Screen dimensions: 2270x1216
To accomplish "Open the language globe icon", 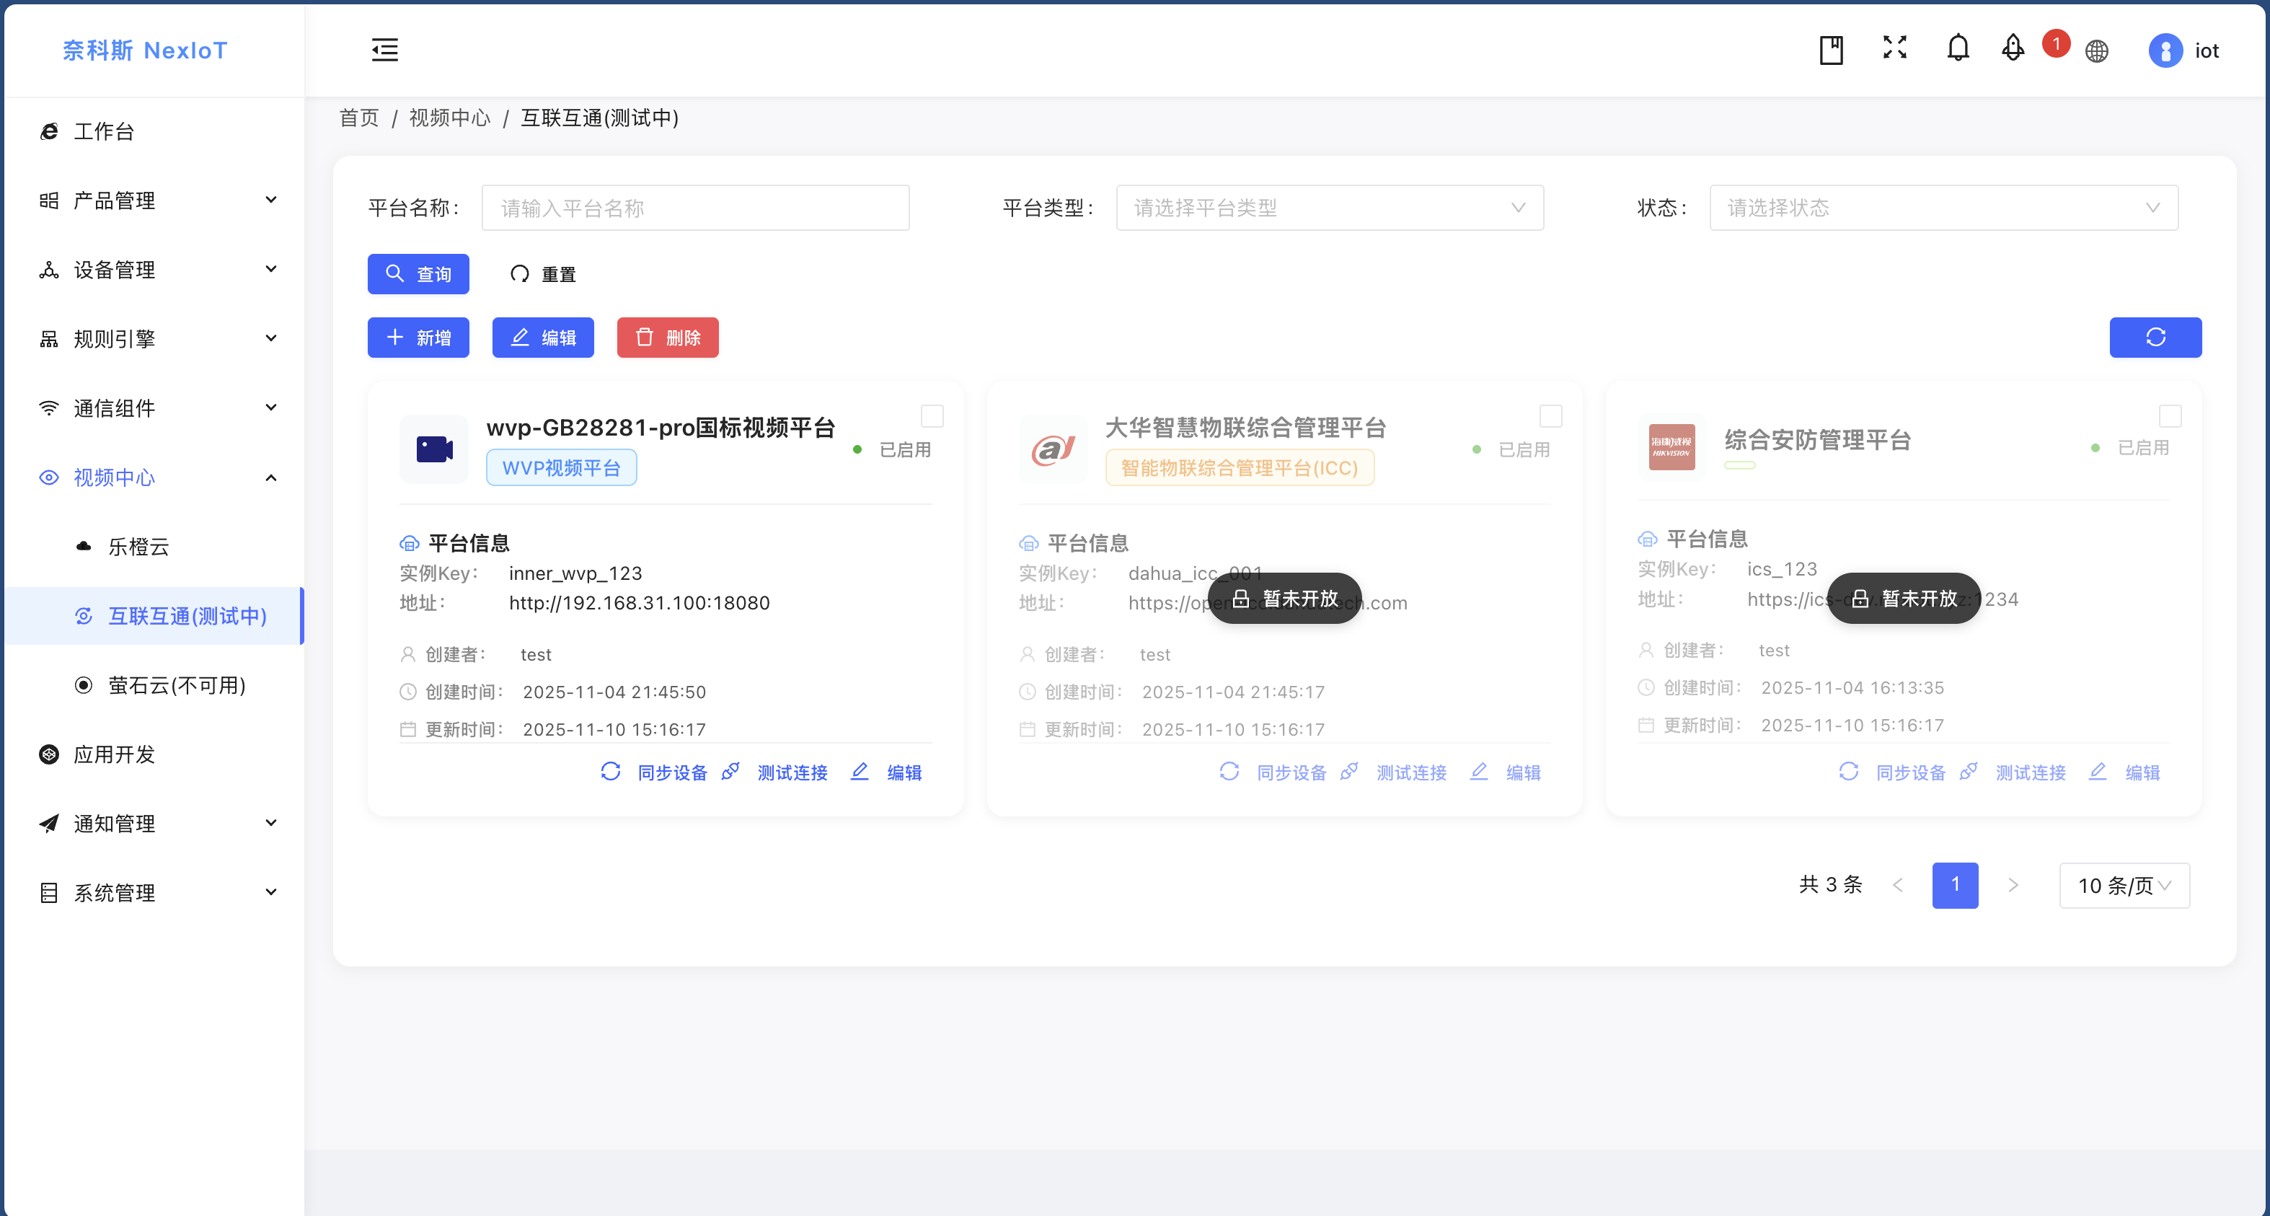I will coord(2096,51).
